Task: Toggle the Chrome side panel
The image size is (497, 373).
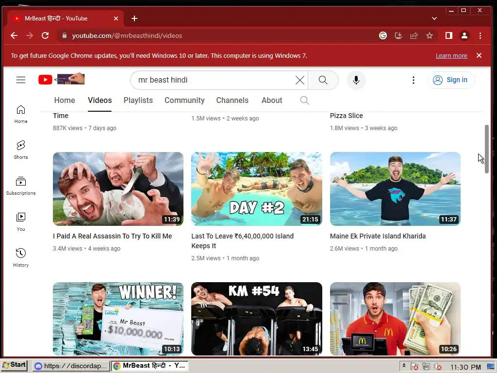Action: point(449,35)
